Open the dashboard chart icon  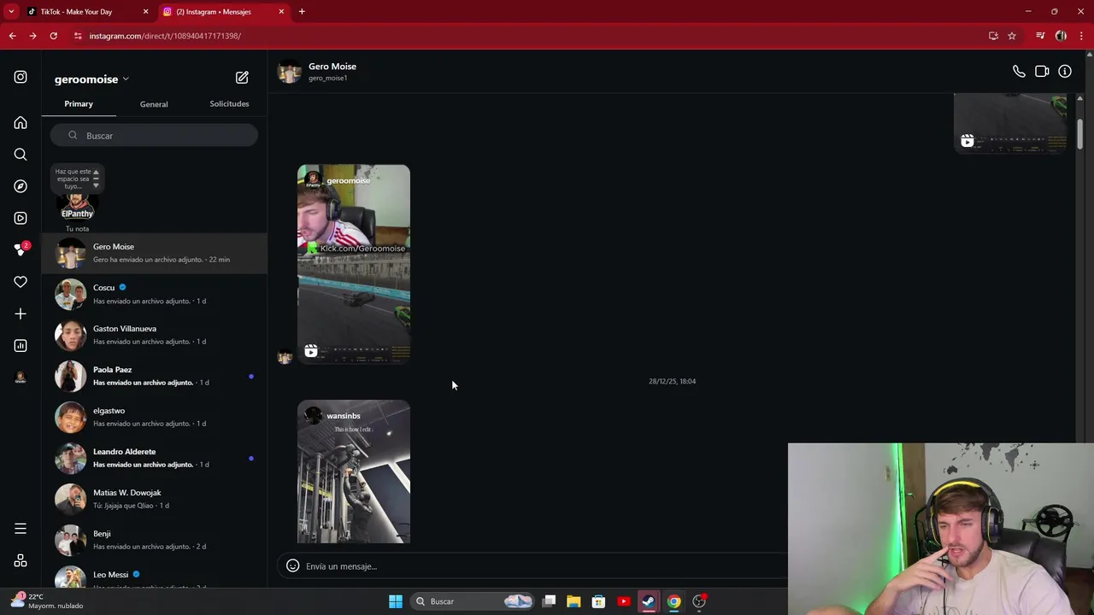[x=21, y=345]
